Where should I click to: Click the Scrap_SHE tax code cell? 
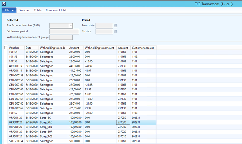53,127
